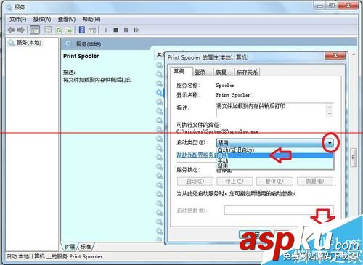This screenshot has width=363, height=265.
Task: Choose 手动 from the startup type list
Action: (x=275, y=160)
